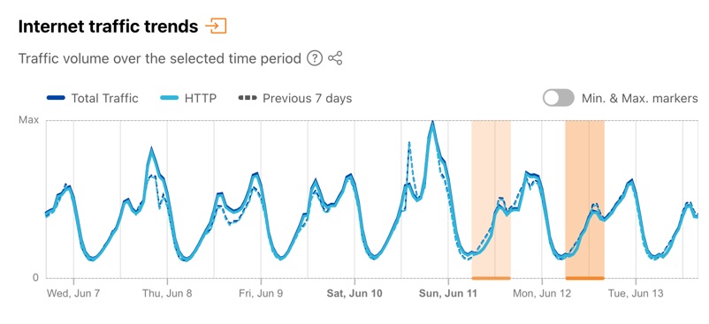The width and height of the screenshot is (709, 324).
Task: Click the dashed Previous 7 days swatch
Action: point(248,98)
